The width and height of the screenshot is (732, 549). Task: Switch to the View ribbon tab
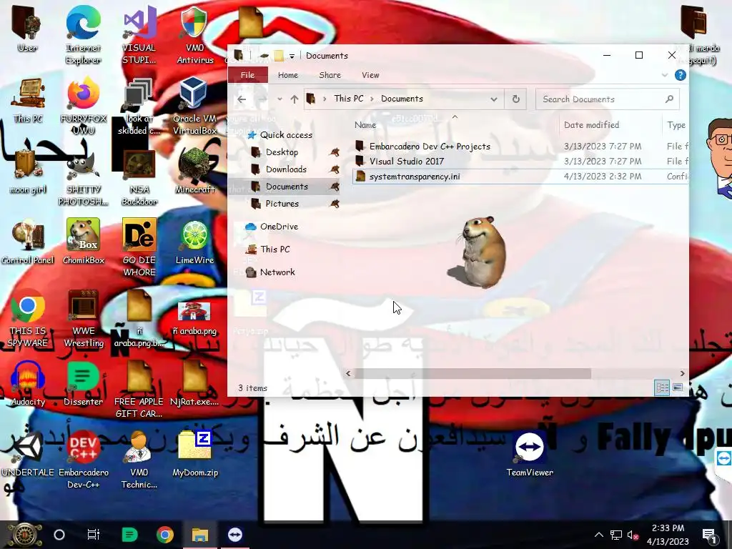point(370,74)
